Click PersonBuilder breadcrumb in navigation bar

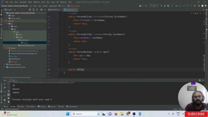[74, 6]
